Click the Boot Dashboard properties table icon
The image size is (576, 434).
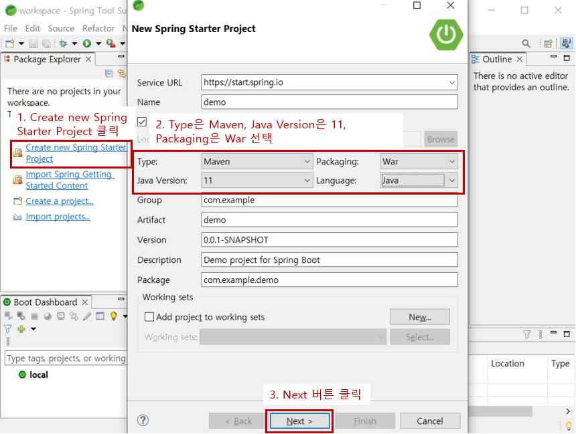point(100,316)
